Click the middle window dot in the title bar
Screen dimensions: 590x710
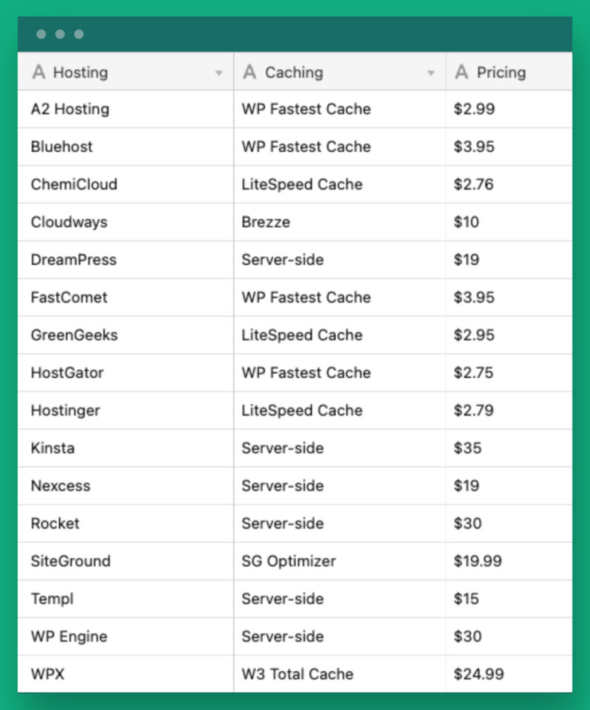tap(60, 34)
